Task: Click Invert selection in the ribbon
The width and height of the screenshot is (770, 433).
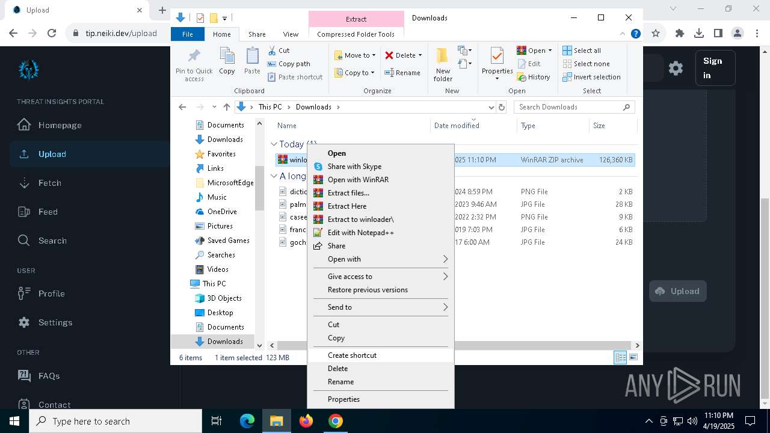Action: click(591, 77)
